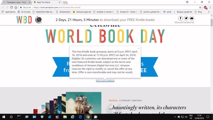This screenshot has height=120, width=213.
Task: Open the Achetez un terrain bookmark
Action: coord(104,12)
